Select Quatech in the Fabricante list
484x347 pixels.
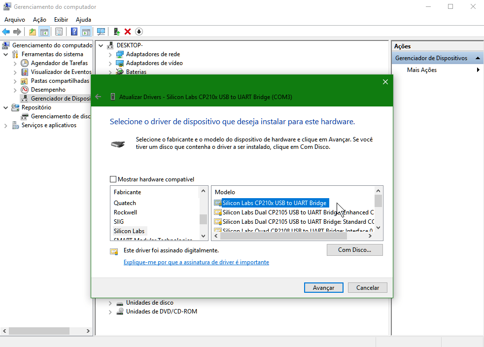click(x=125, y=203)
